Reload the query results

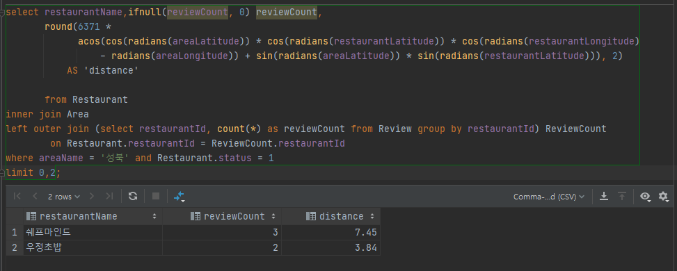[x=133, y=197]
